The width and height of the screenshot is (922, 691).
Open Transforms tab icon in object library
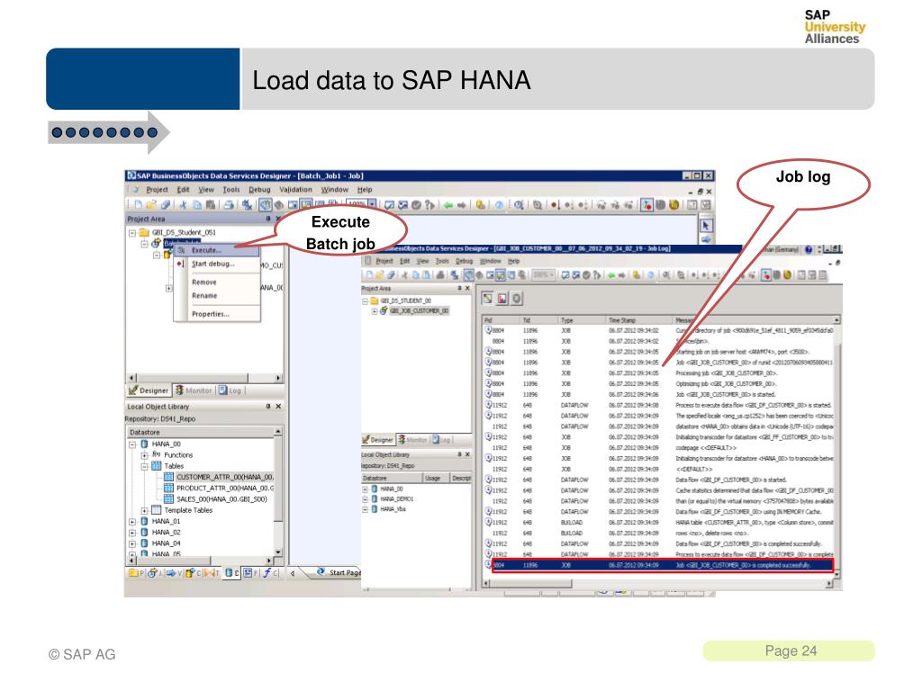coord(212,572)
